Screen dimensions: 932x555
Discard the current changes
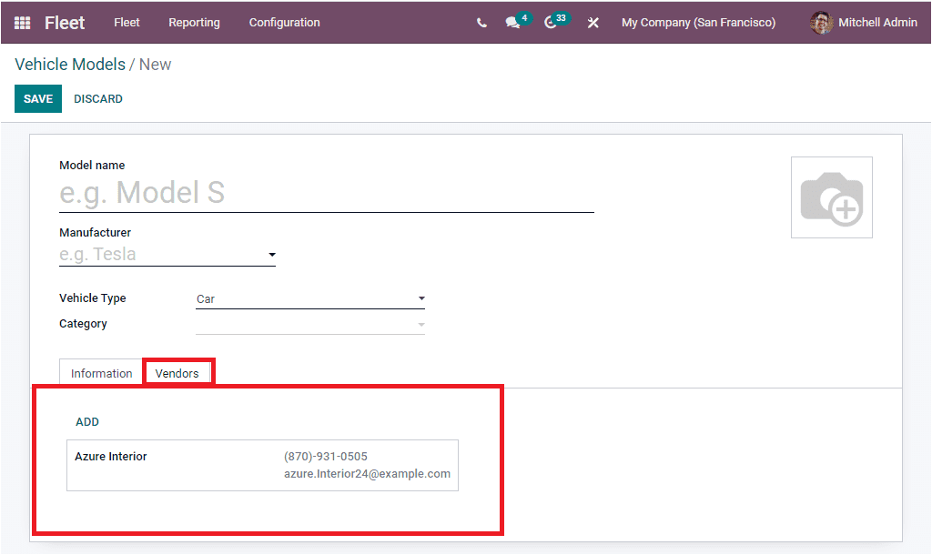[97, 98]
